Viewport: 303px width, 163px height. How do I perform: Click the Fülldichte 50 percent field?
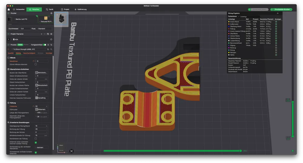click(41, 106)
